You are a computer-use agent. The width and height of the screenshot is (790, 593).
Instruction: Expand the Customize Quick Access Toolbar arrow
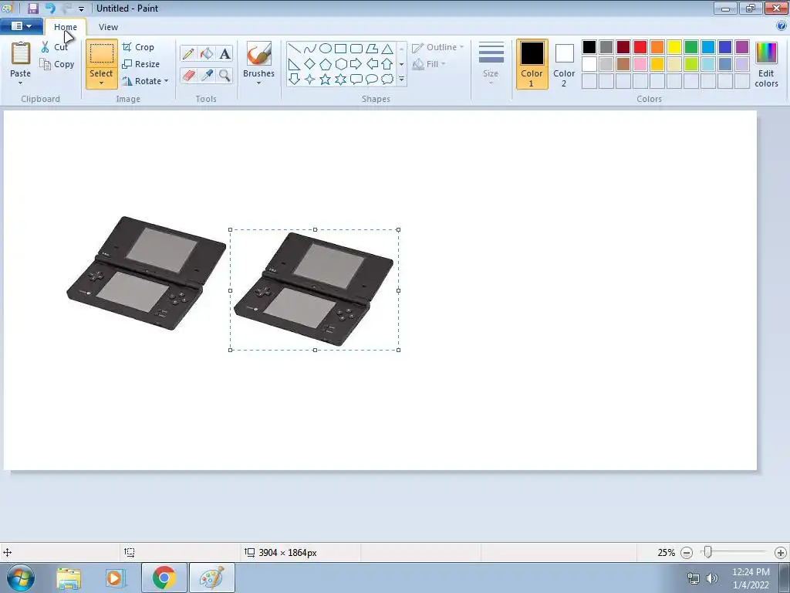click(81, 8)
